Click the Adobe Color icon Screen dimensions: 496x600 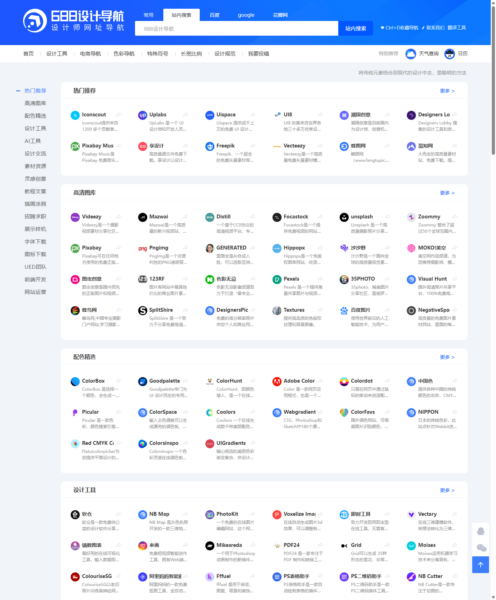(x=277, y=381)
